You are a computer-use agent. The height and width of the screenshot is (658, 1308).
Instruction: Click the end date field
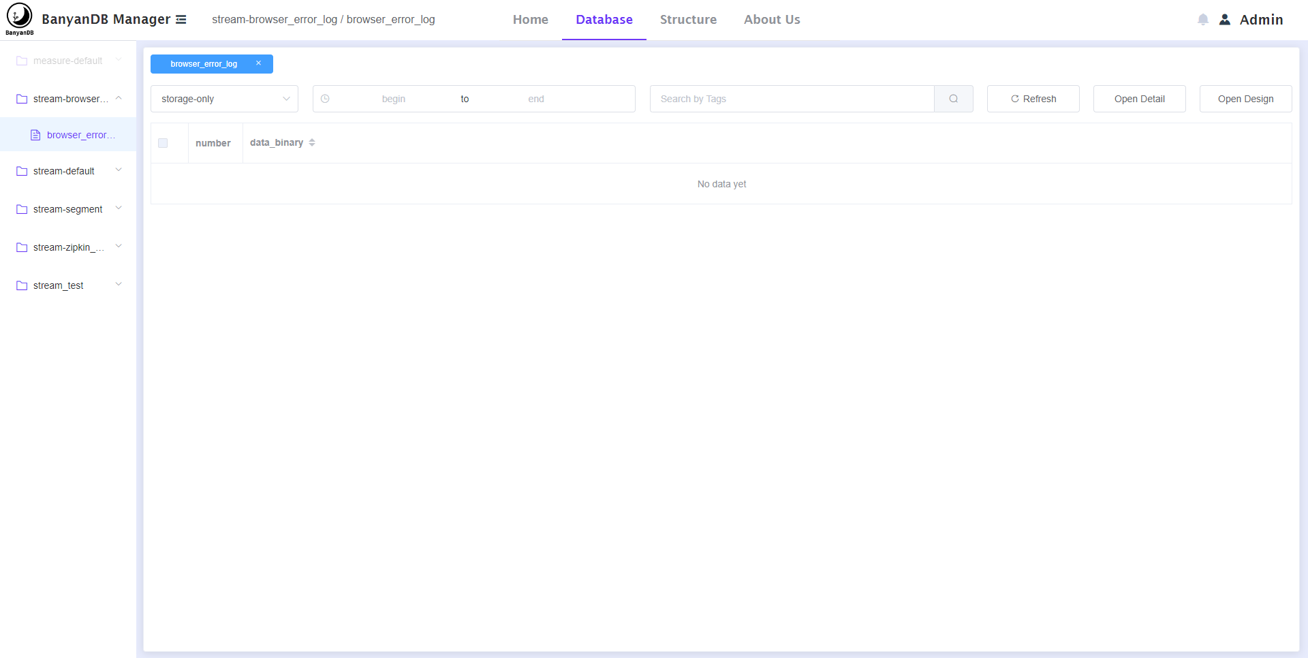pos(536,99)
